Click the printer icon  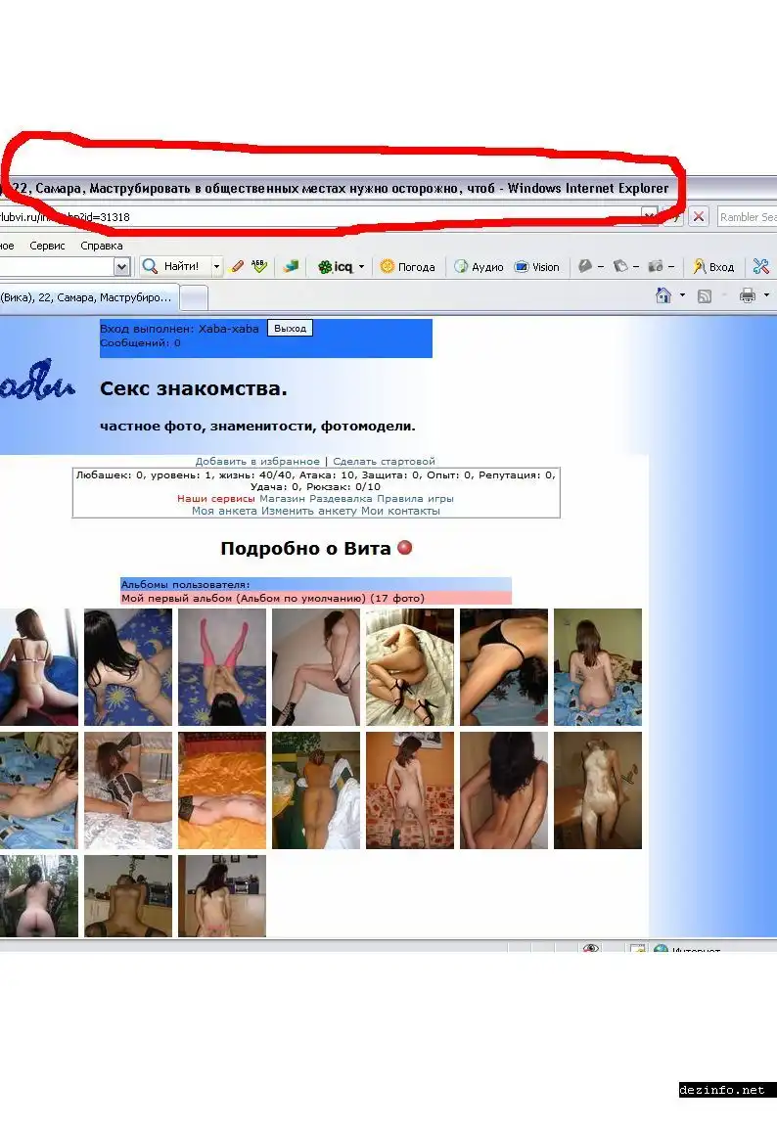[x=748, y=295]
